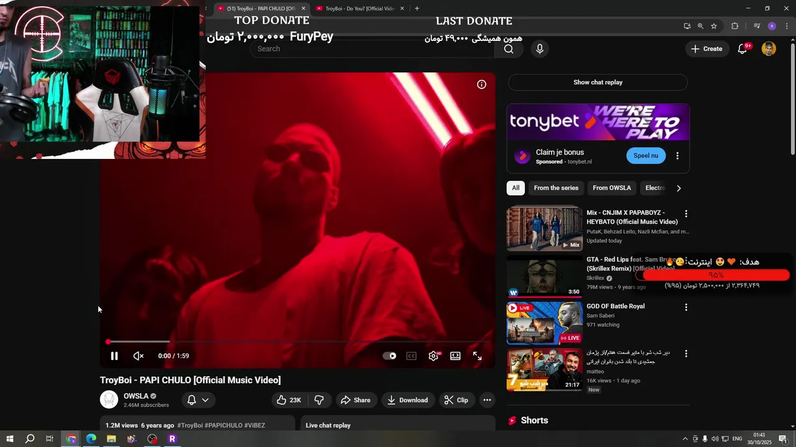
Task: Close the TroyBoi Do You browser tab
Action: [402, 9]
